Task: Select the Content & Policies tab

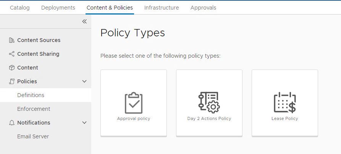Action: click(x=110, y=8)
